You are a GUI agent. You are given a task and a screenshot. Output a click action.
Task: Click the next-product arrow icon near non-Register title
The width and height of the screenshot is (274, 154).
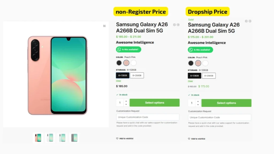(x=178, y=24)
